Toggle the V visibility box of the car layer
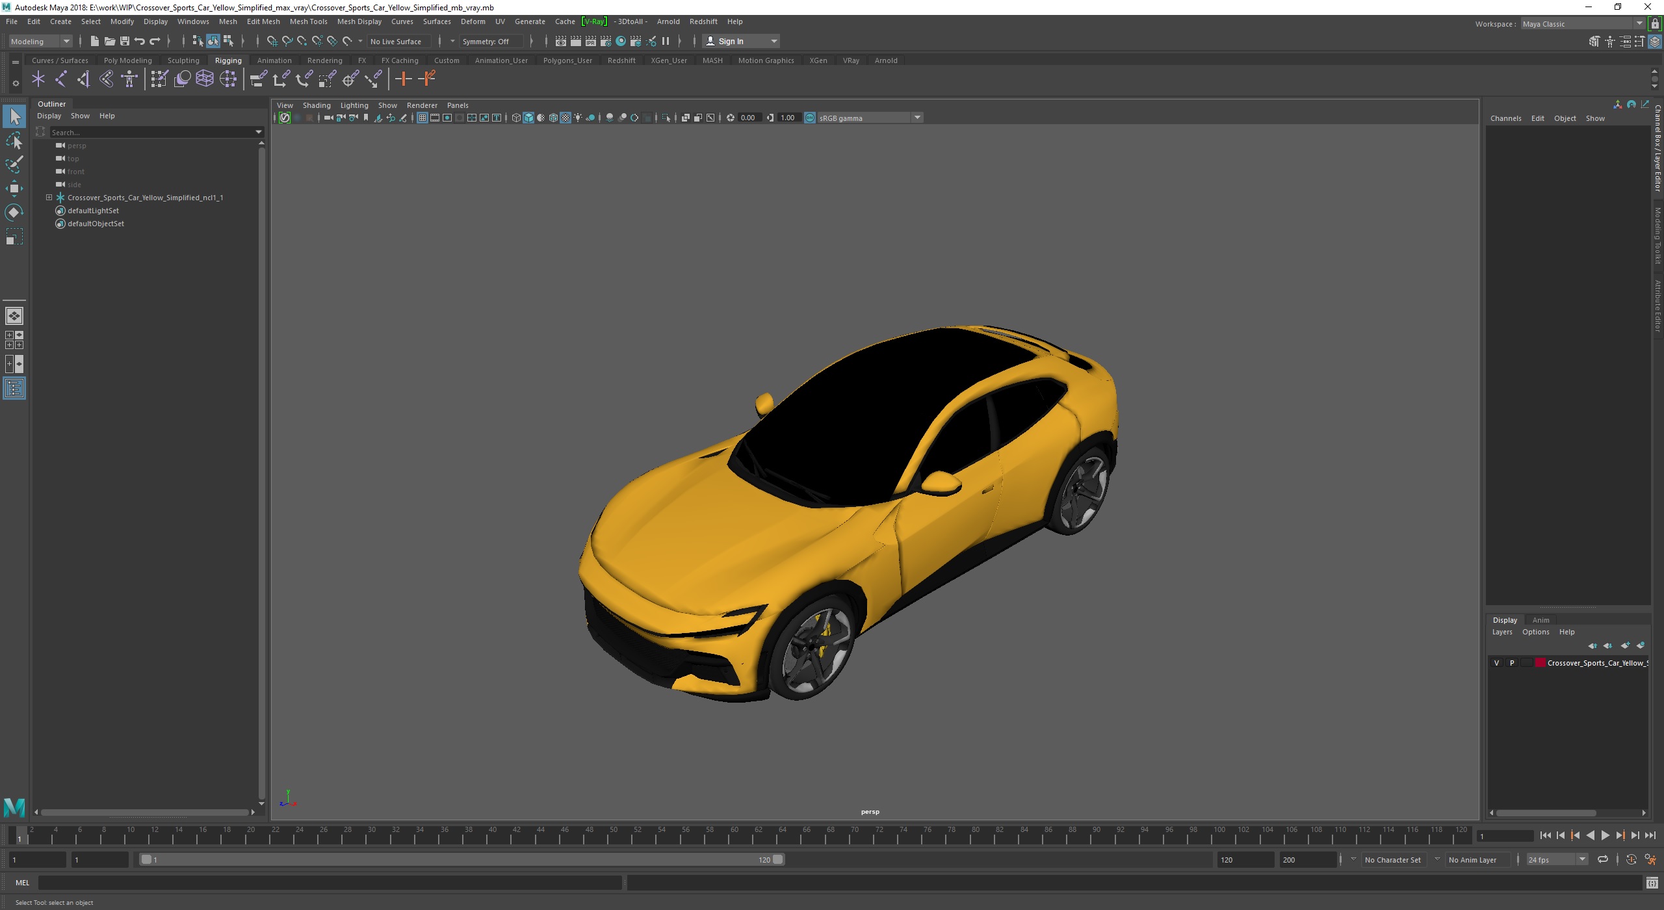Image resolution: width=1664 pixels, height=910 pixels. (1497, 663)
